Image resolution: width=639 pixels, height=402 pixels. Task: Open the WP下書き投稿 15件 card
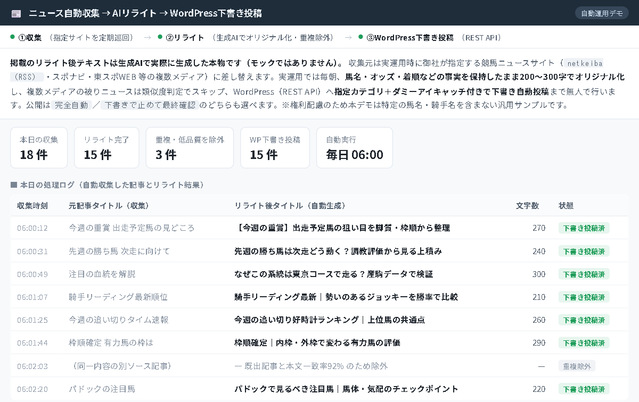[x=275, y=148]
